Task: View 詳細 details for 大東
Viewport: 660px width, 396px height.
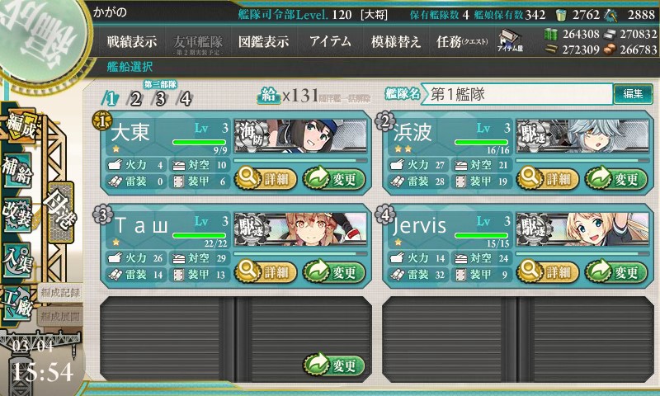Action: (x=265, y=179)
